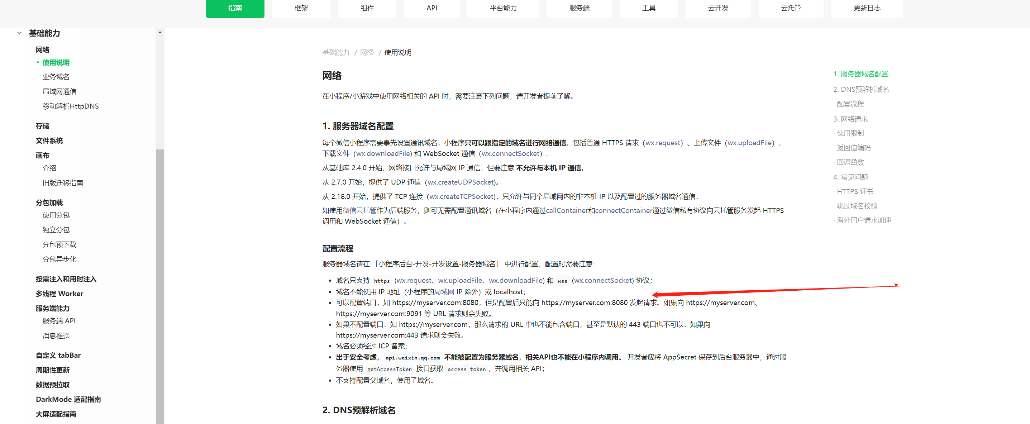The width and height of the screenshot is (1030, 424).
Task: Open the 框架 top navigation tab
Action: point(301,8)
